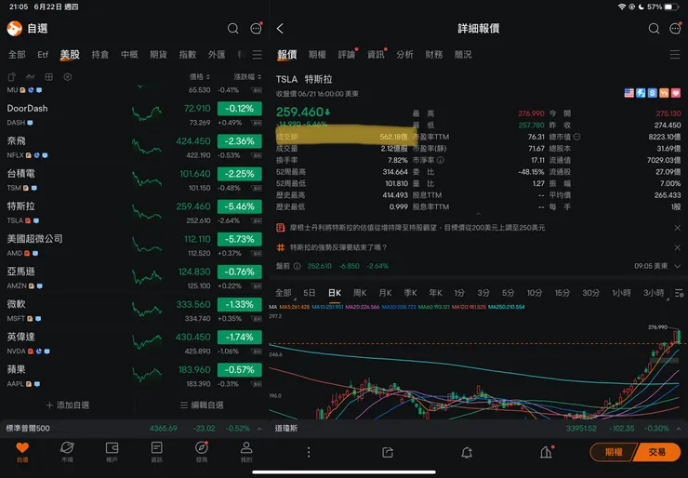Go to 自選 heart tab in bottom nav
The width and height of the screenshot is (688, 478).
(22, 452)
